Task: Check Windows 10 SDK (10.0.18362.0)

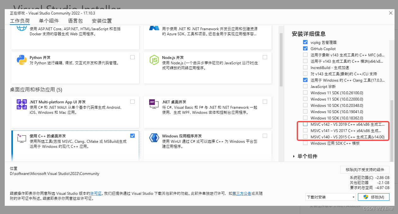Action: 305,118
